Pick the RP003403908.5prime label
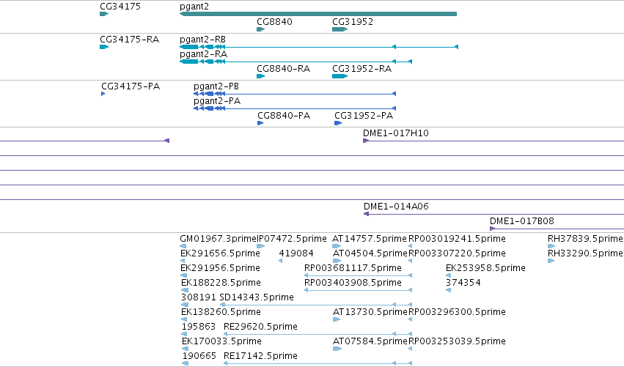624x367 pixels. click(x=353, y=283)
